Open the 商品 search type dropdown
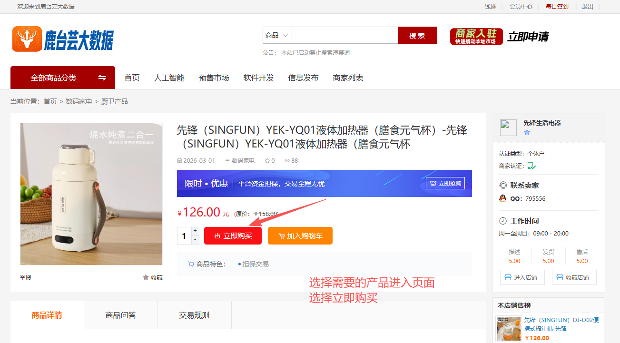The image size is (620, 343). [277, 35]
